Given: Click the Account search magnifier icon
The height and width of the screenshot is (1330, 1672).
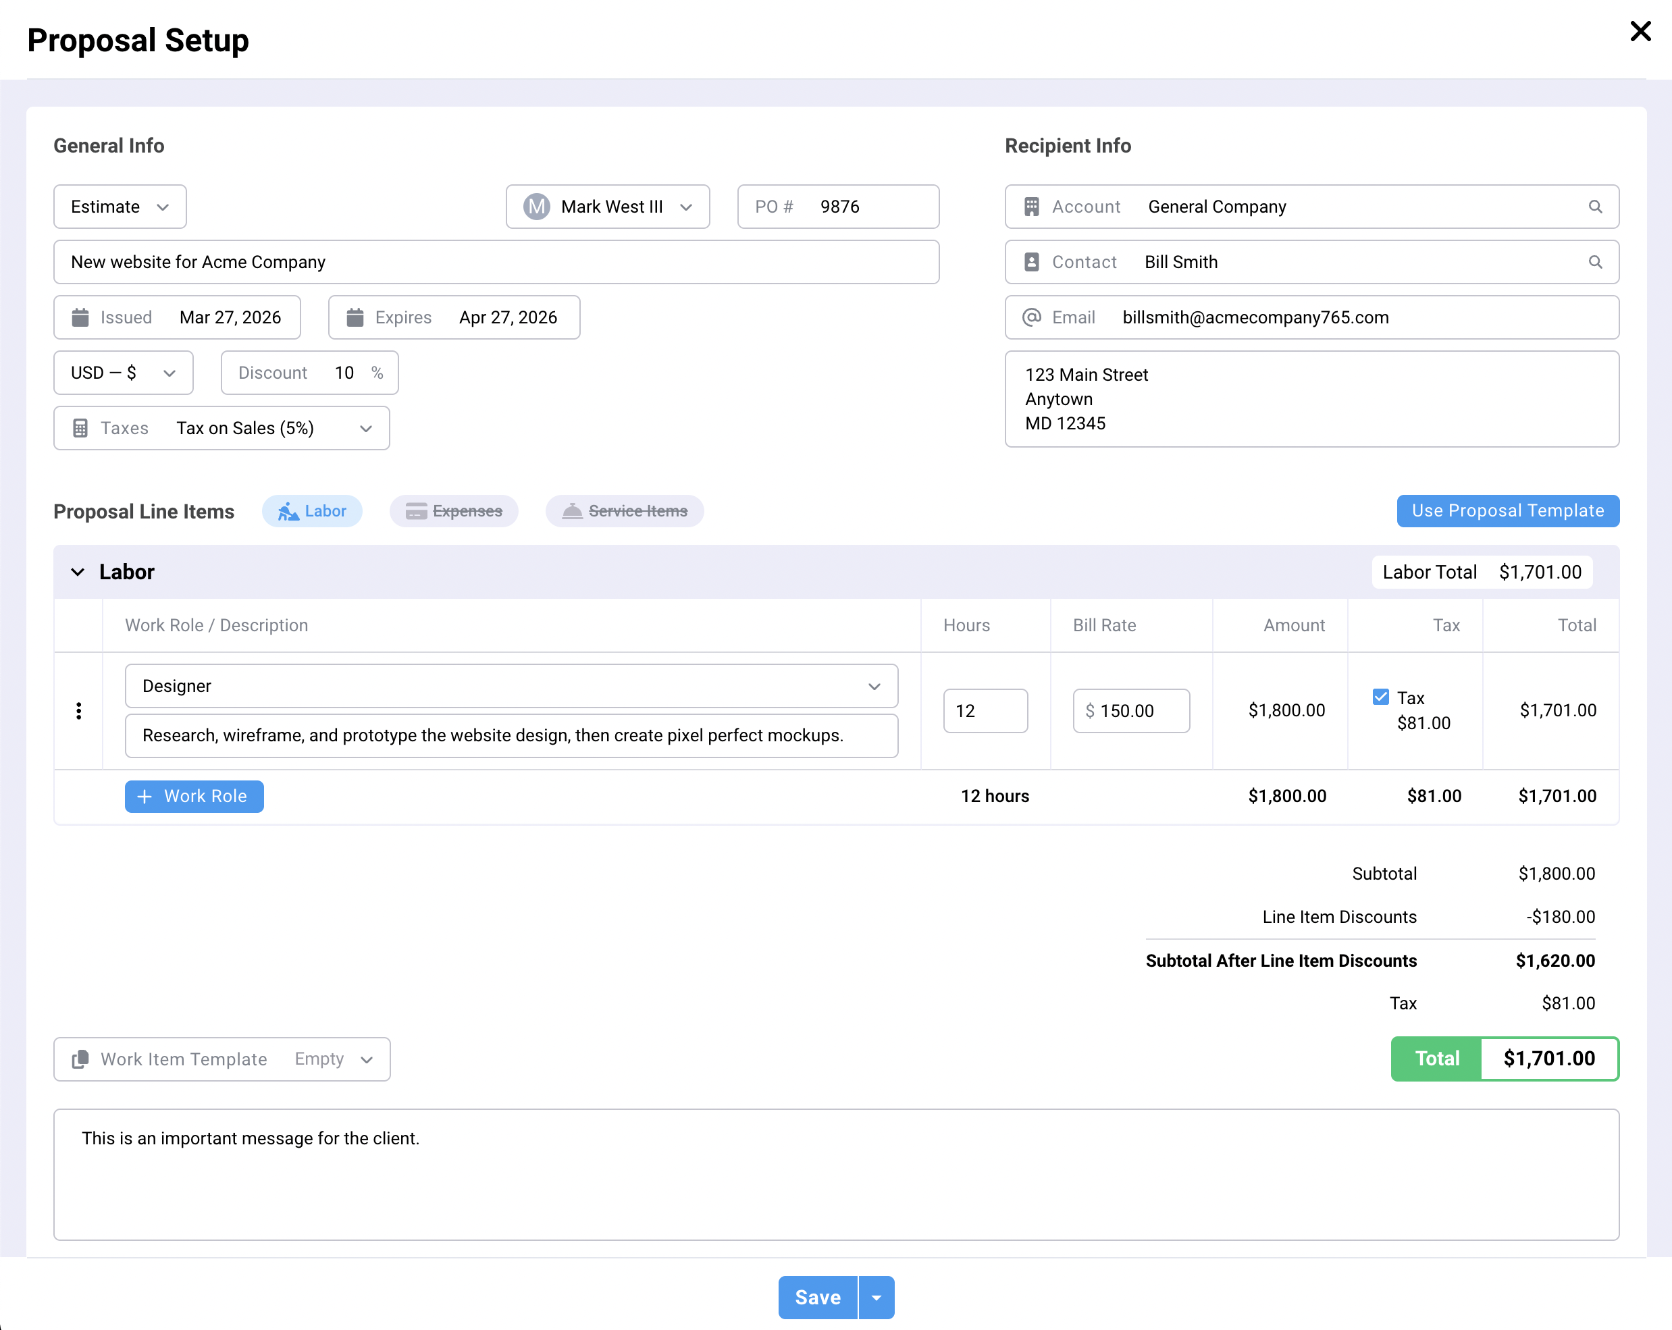Looking at the screenshot, I should [1594, 207].
